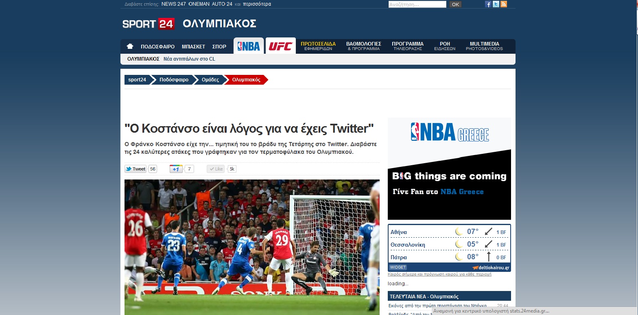Screen dimensions: 638x315
Task: Click the Νέα αντιπάλων στο CL link
Action: 189,59
